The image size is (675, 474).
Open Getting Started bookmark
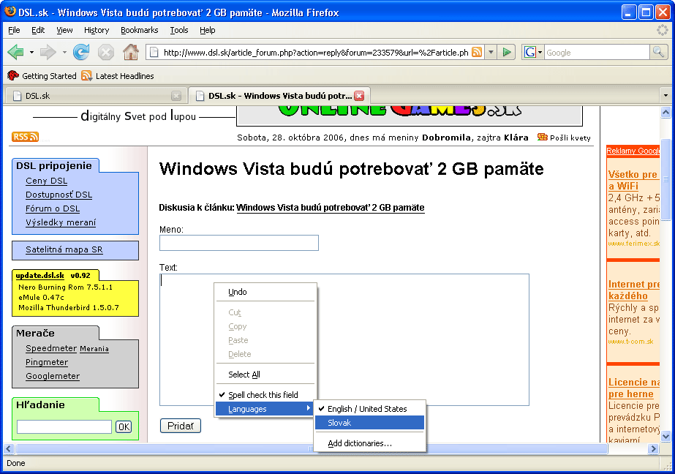click(42, 76)
